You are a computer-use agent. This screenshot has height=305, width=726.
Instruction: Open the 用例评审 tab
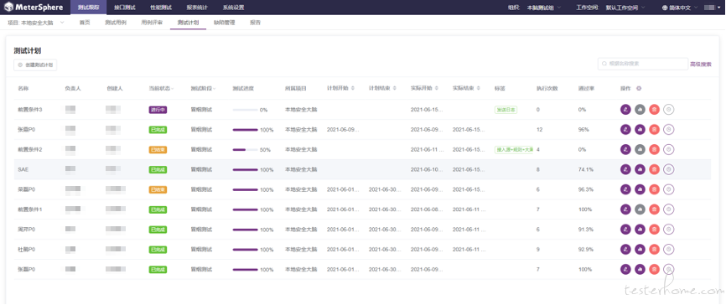(x=152, y=23)
